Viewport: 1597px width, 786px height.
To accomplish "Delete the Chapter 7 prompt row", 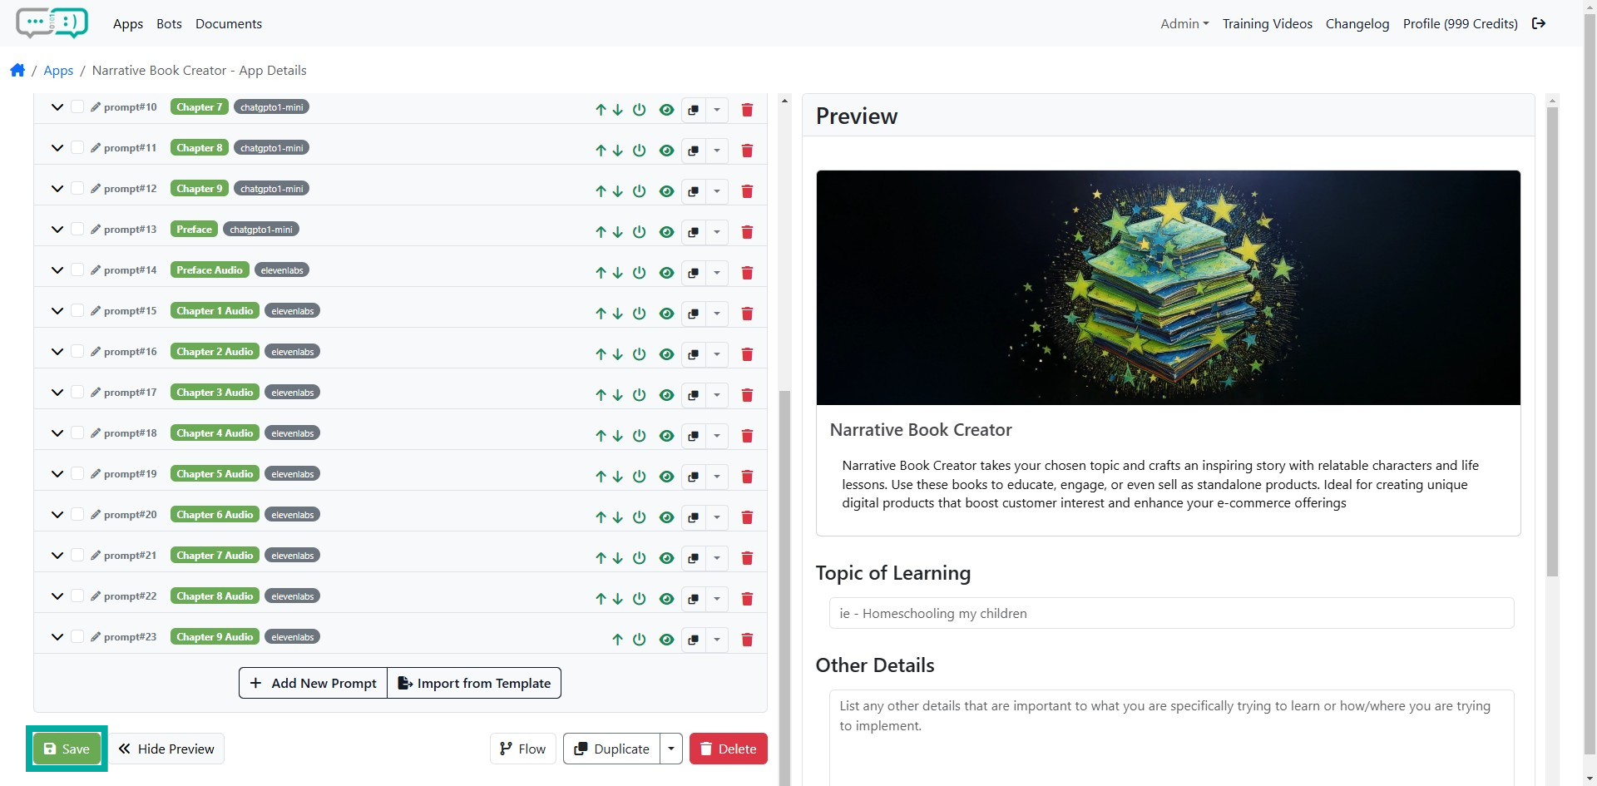I will click(747, 110).
